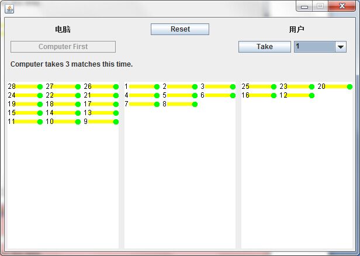Click match number 23 in user pile
Viewport: 360px width, 256px height.
pos(297,87)
